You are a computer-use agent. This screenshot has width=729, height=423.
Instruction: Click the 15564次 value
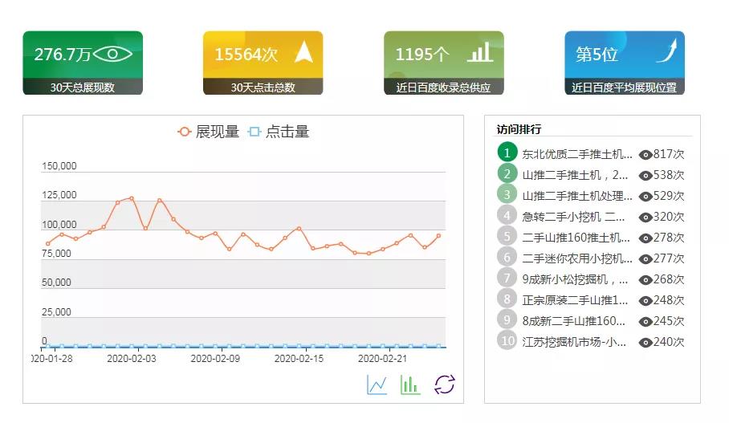246,55
